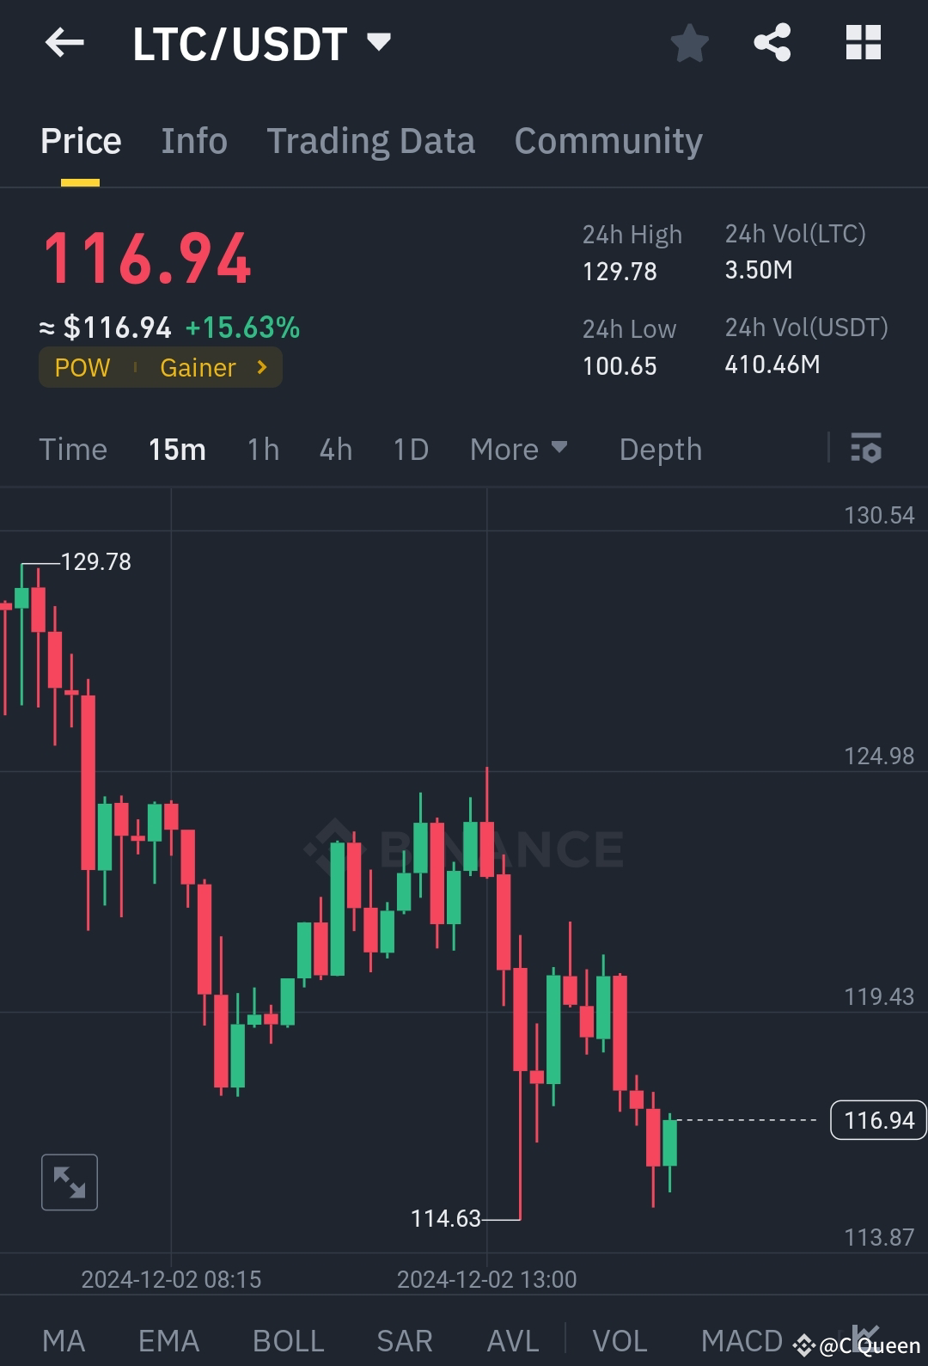Image resolution: width=928 pixels, height=1366 pixels.
Task: Open the LTC/USDT pair selector dropdown
Action: pyautogui.click(x=258, y=43)
